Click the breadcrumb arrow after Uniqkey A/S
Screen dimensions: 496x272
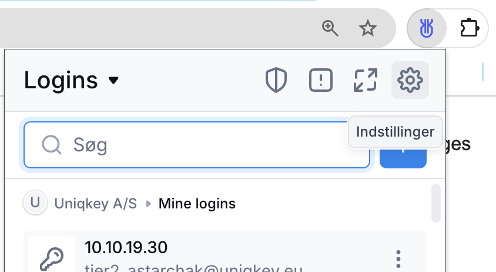tap(148, 204)
